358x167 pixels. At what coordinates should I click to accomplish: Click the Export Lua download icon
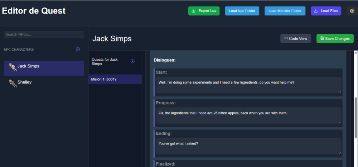tap(194, 11)
